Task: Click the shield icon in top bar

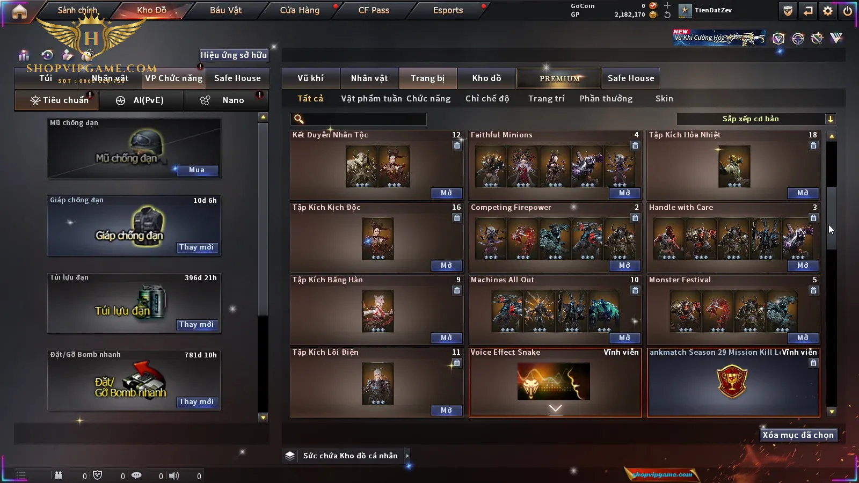Action: 788,10
